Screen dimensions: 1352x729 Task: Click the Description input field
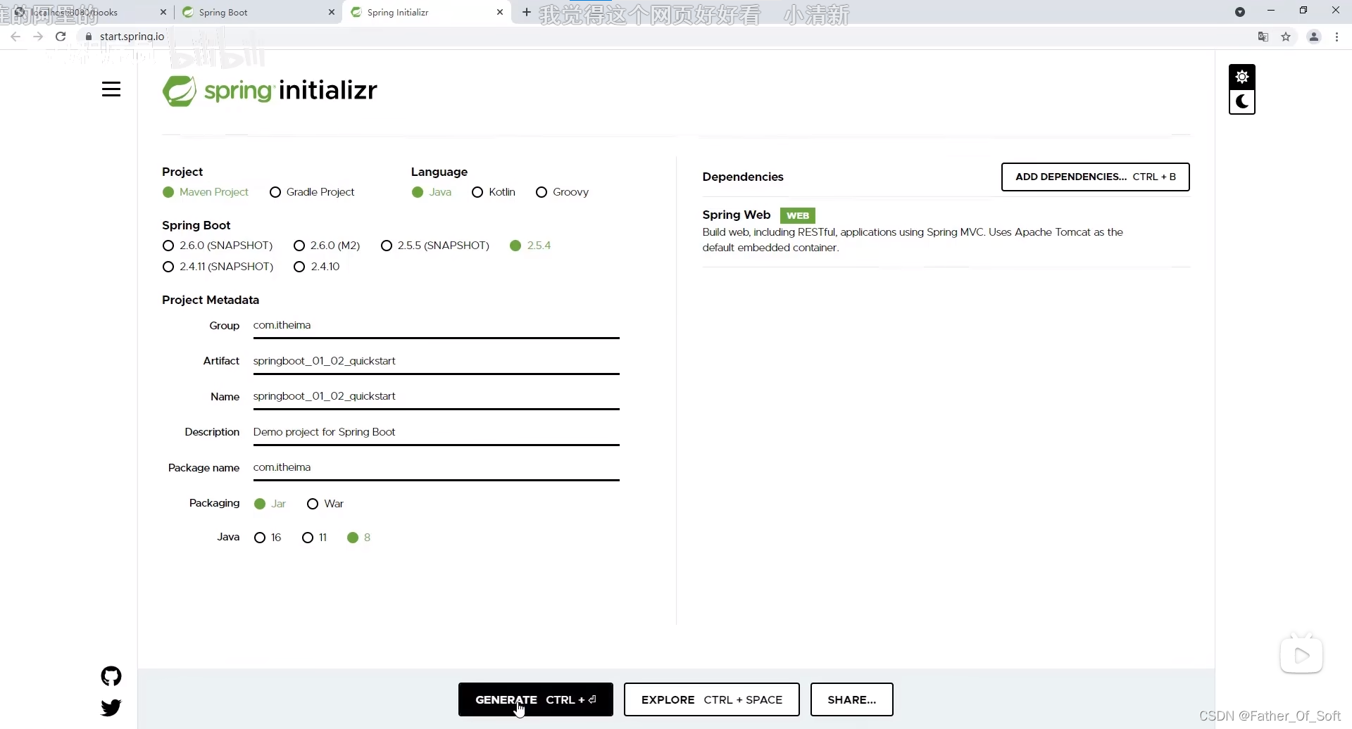[437, 432]
